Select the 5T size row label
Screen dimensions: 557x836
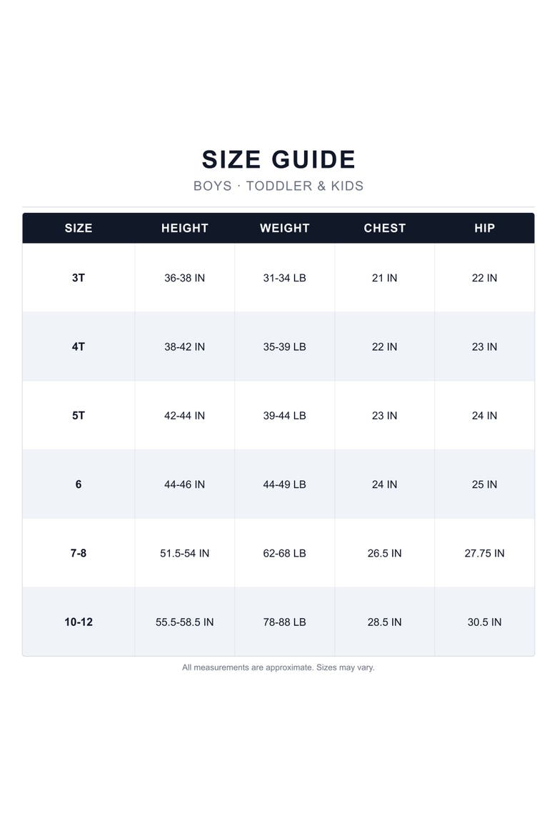(x=79, y=415)
